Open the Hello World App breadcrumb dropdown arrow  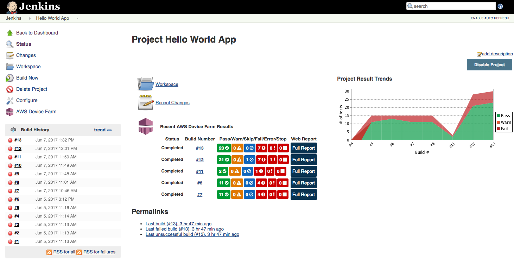[77, 18]
